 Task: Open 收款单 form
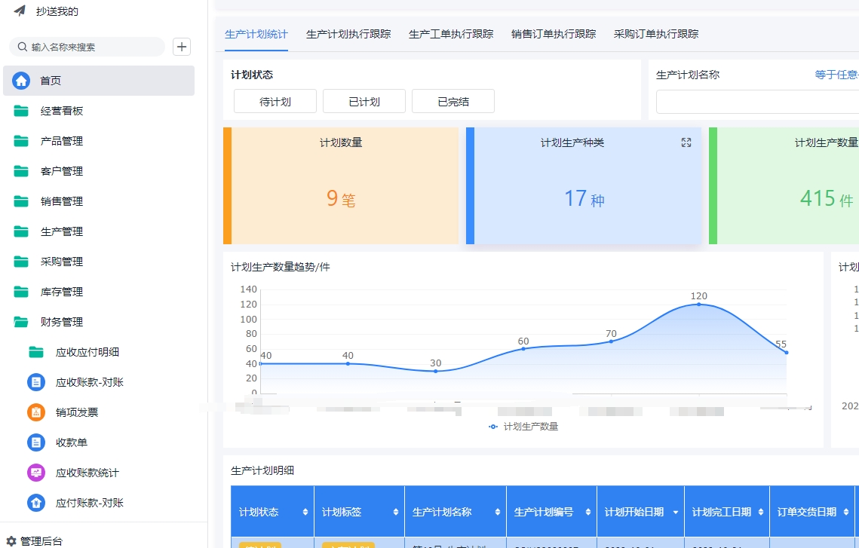point(71,442)
